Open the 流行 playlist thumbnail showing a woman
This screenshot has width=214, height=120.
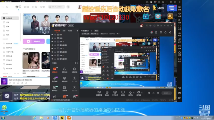click(x=31, y=61)
